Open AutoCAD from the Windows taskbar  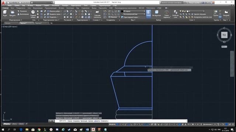click(x=93, y=129)
